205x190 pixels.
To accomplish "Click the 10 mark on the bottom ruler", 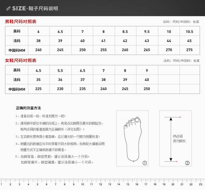I will coord(82,184).
